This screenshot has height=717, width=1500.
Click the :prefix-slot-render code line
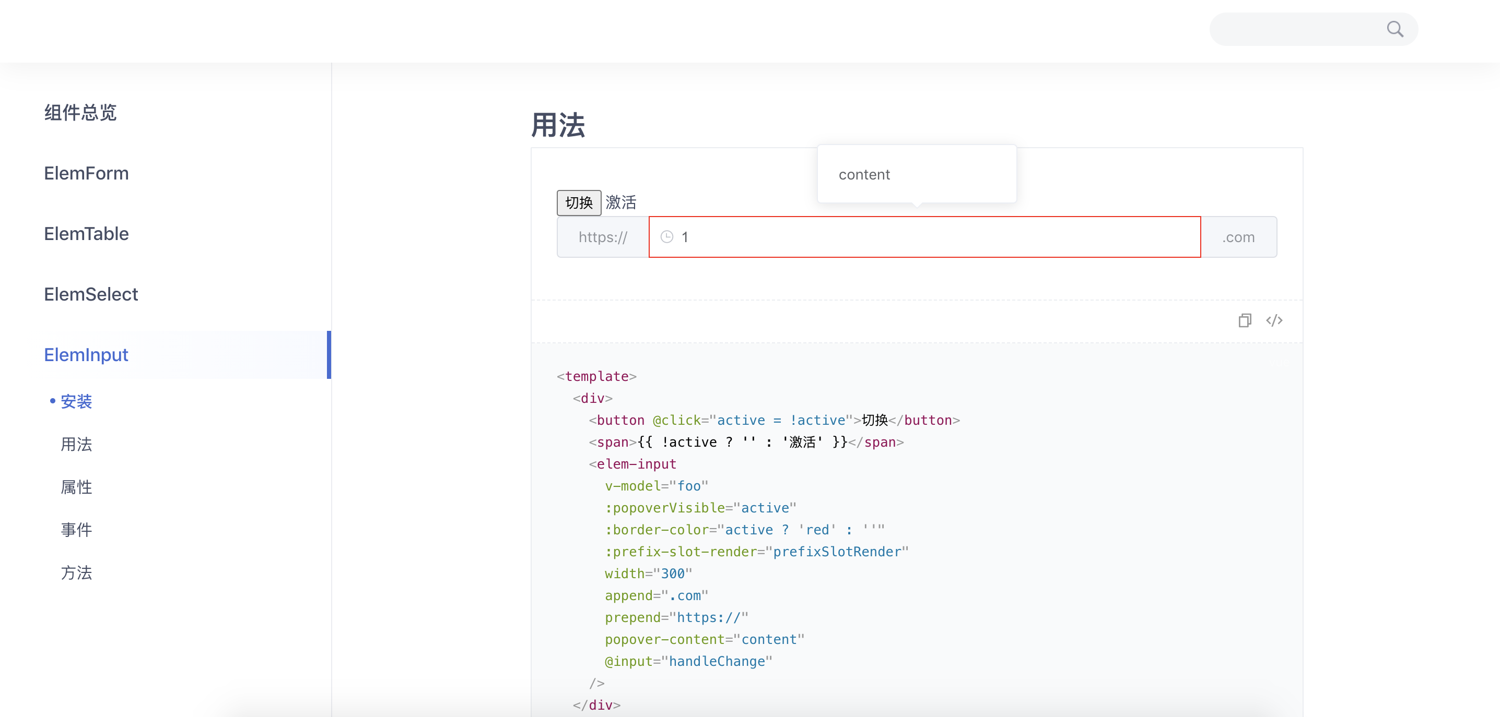click(756, 552)
